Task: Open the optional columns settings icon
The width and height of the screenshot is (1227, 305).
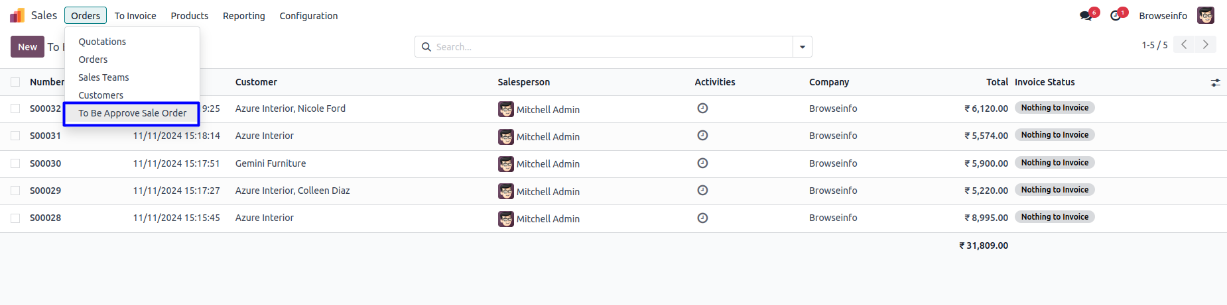Action: click(1215, 83)
